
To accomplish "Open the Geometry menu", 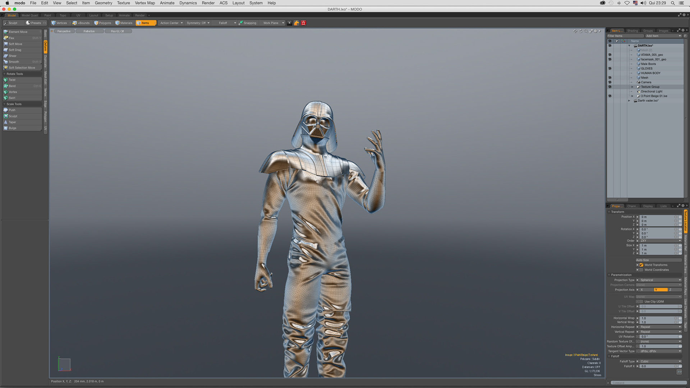I will 103,3.
